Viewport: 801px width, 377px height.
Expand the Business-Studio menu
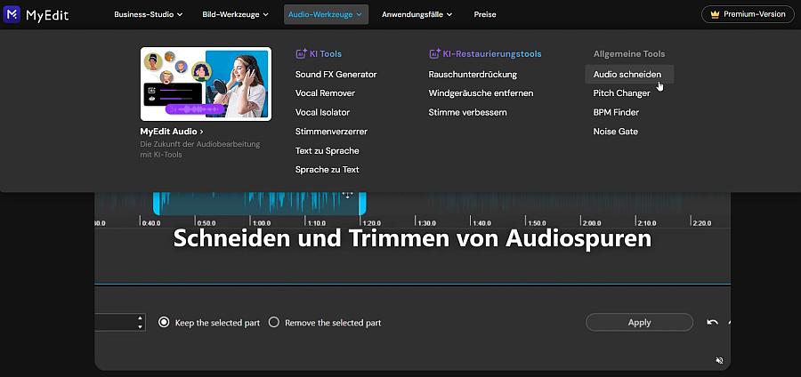148,14
